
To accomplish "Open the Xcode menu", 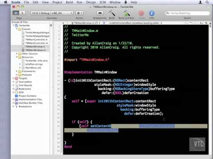I will 16,2.
